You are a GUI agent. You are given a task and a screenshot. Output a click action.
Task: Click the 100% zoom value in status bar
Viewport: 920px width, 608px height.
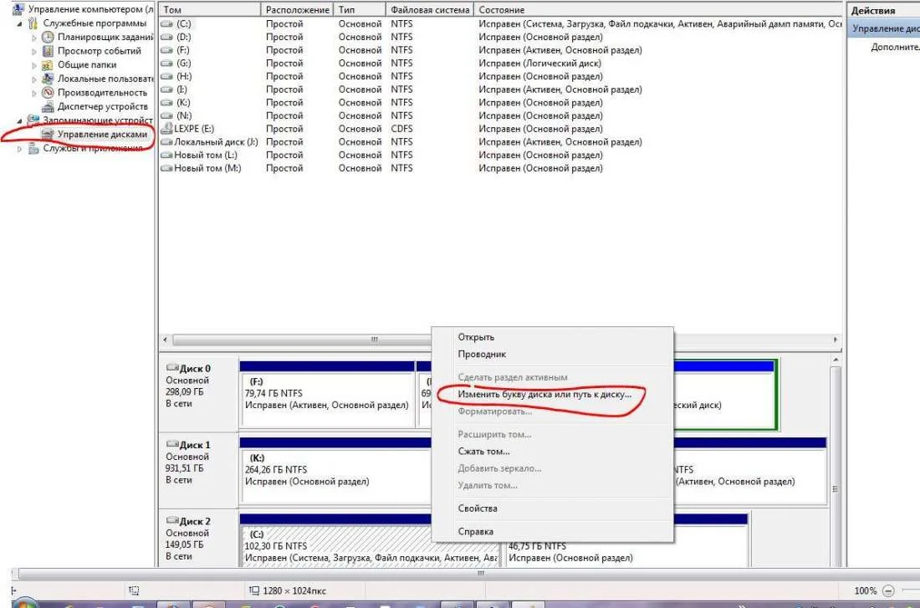866,590
